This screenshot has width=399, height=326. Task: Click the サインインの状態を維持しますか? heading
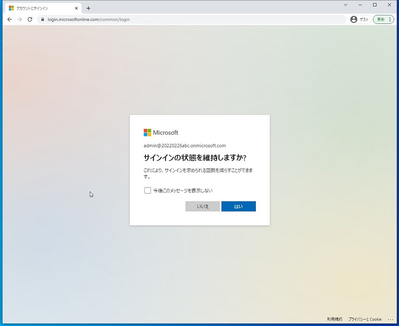point(195,158)
